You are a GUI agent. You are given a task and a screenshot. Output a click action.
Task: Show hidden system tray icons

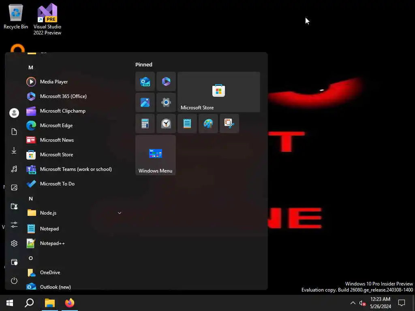coord(353,303)
